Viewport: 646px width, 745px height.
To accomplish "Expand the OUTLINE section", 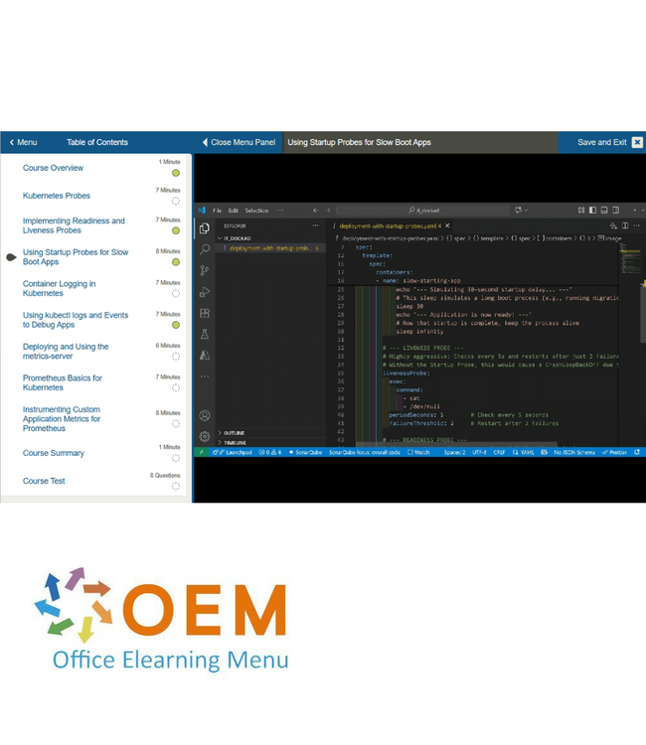I will [271, 433].
